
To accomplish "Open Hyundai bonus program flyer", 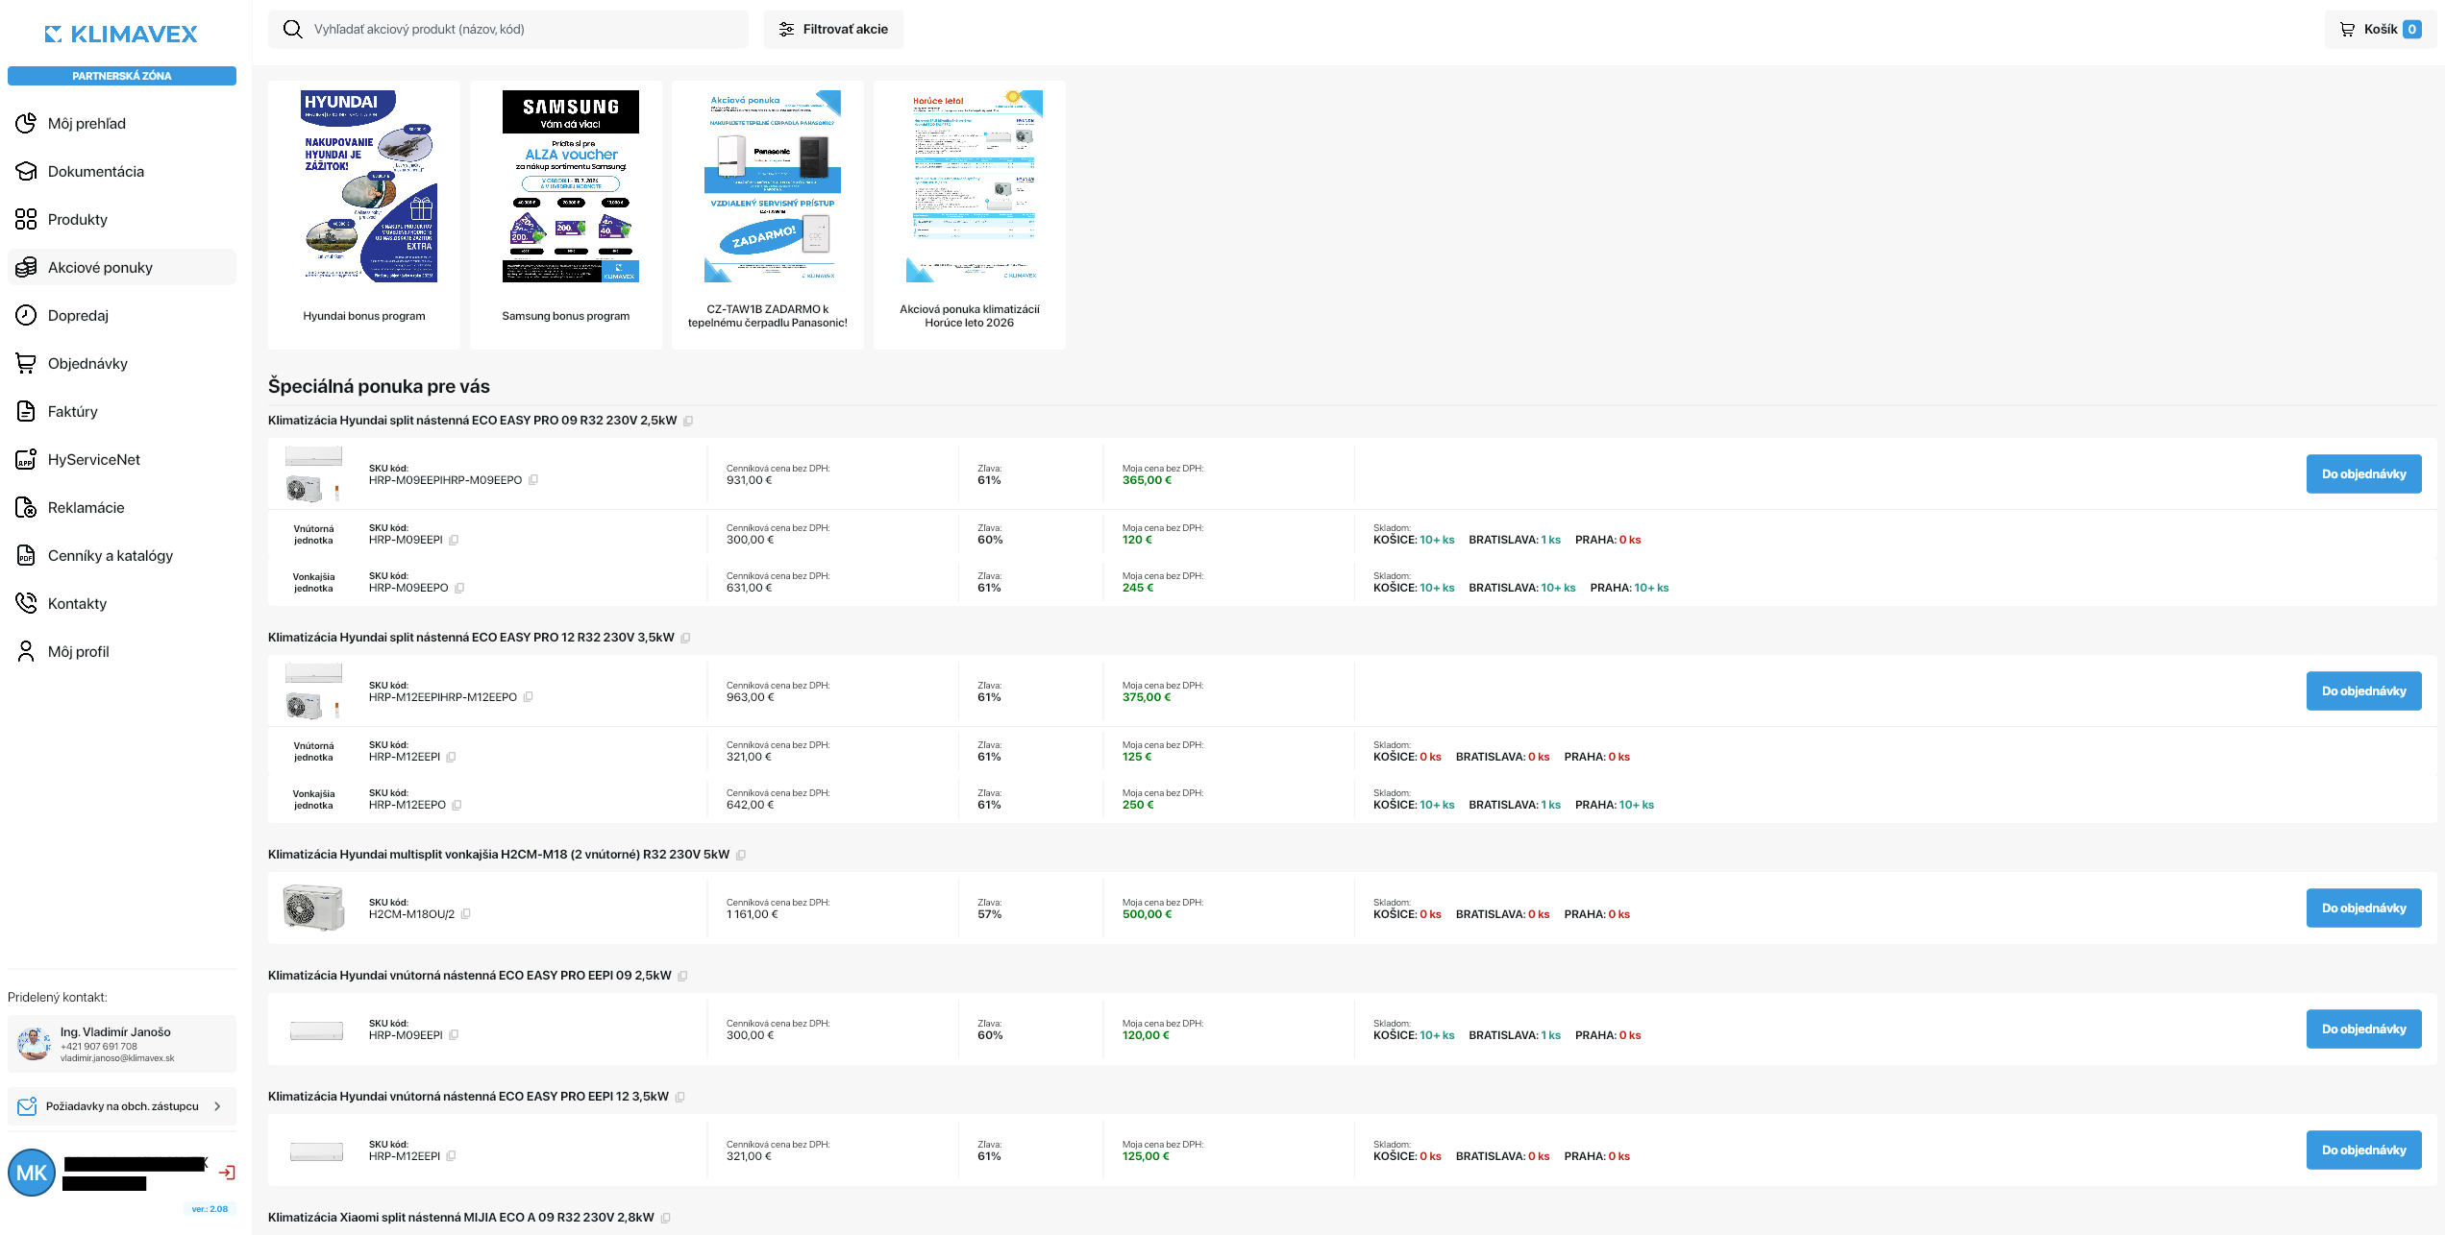I will (364, 215).
